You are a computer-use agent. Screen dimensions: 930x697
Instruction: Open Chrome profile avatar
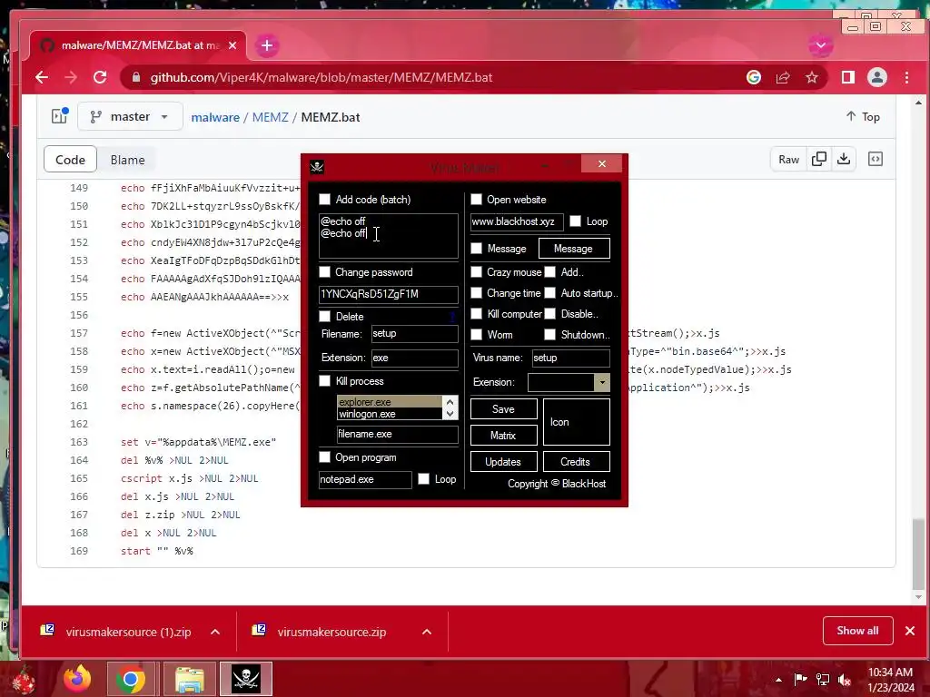(876, 77)
